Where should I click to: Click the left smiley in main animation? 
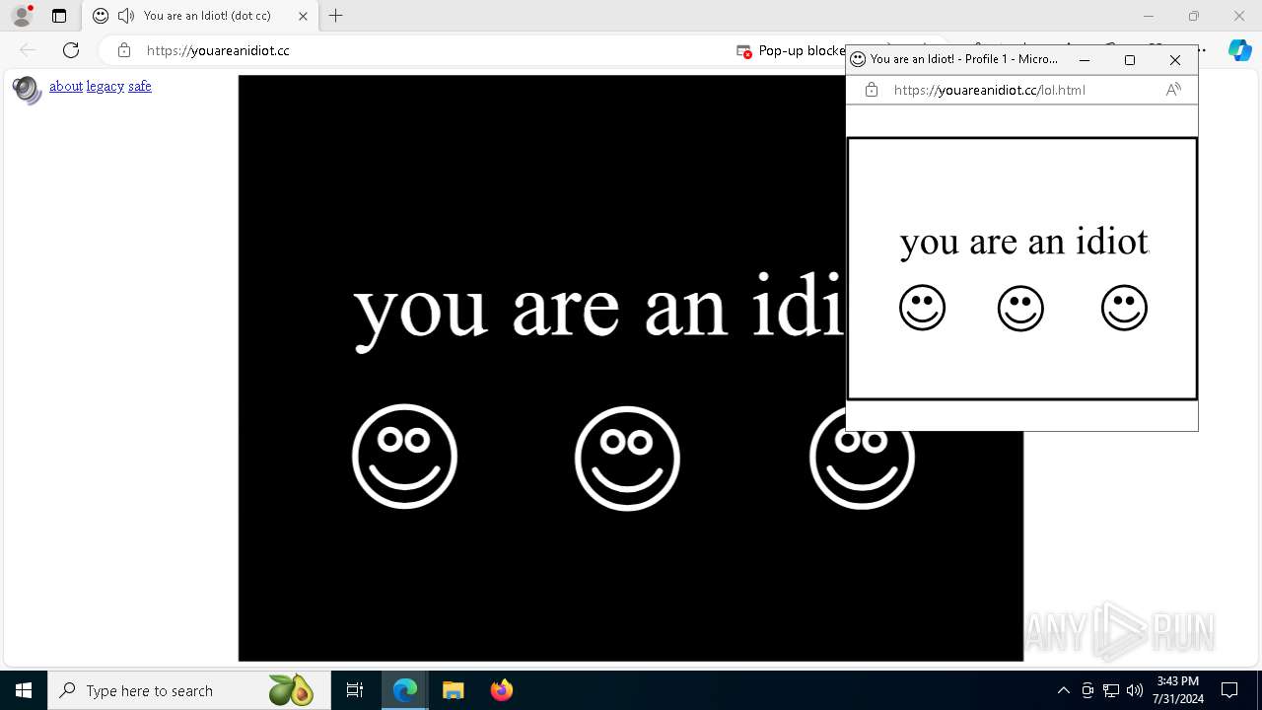pyautogui.click(x=404, y=457)
